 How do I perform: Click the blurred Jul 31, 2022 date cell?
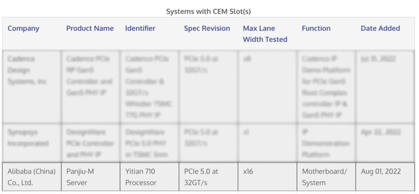(x=378, y=59)
